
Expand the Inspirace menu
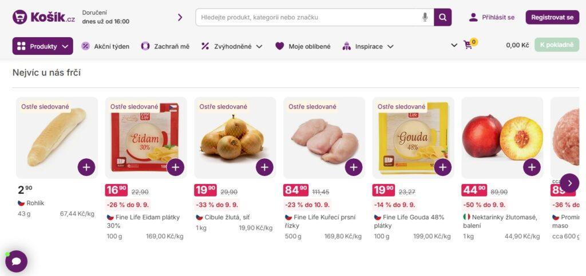[368, 46]
